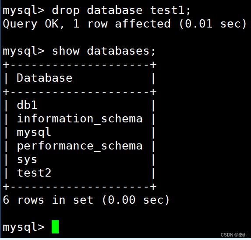Click the top border line of table
This screenshot has width=251, height=240.
80,65
